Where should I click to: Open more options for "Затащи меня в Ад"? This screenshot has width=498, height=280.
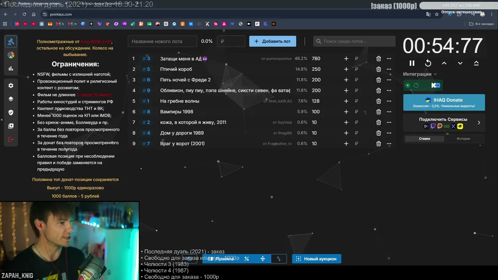pyautogui.click(x=389, y=59)
